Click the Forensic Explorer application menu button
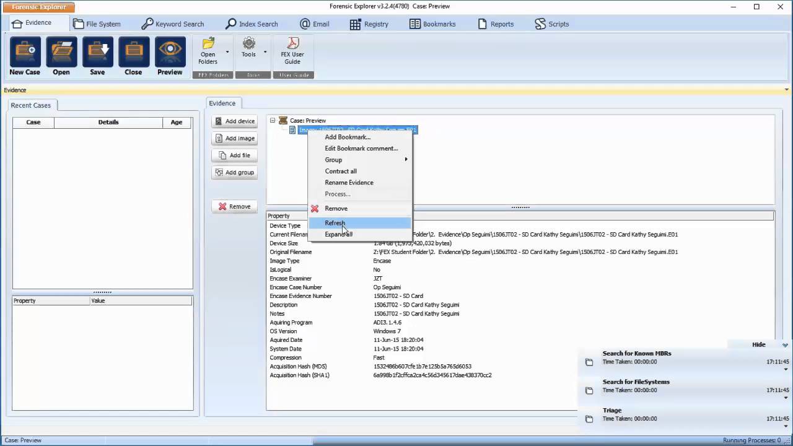The width and height of the screenshot is (793, 446). click(38, 7)
